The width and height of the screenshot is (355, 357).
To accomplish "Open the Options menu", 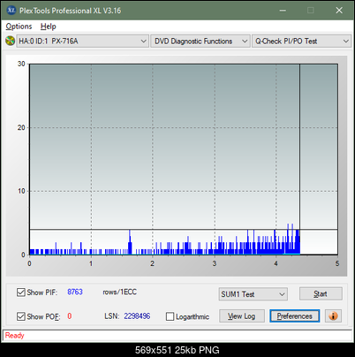I will [19, 27].
